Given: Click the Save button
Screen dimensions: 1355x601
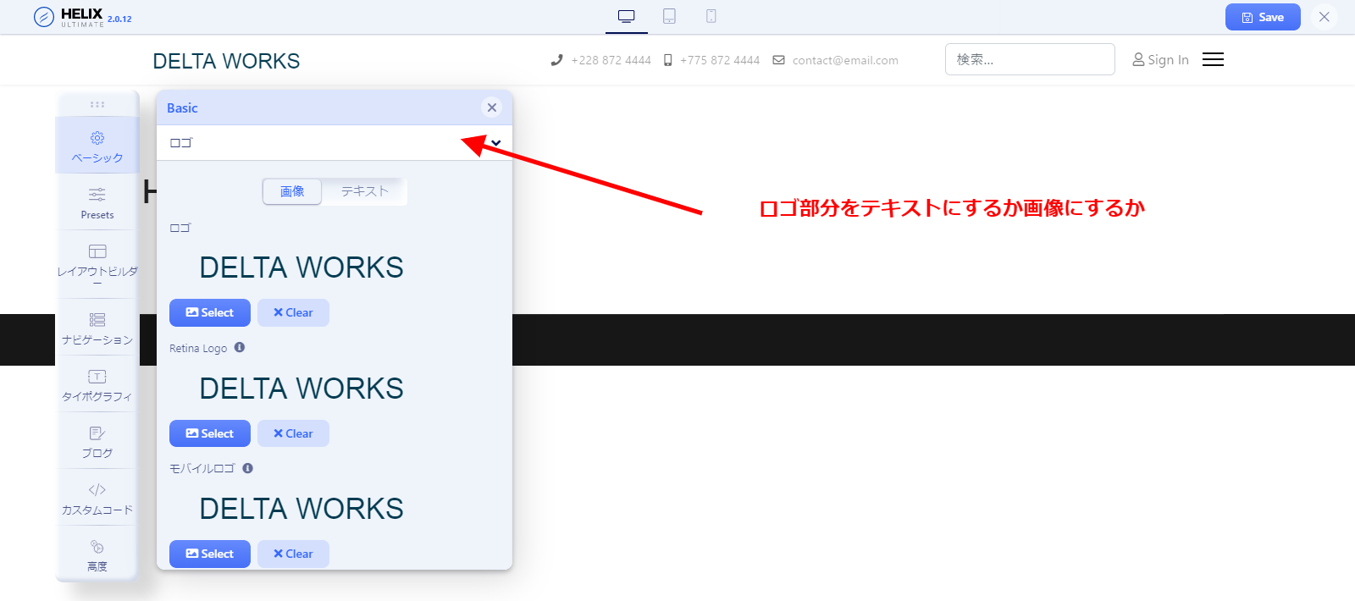Looking at the screenshot, I should tap(1262, 17).
